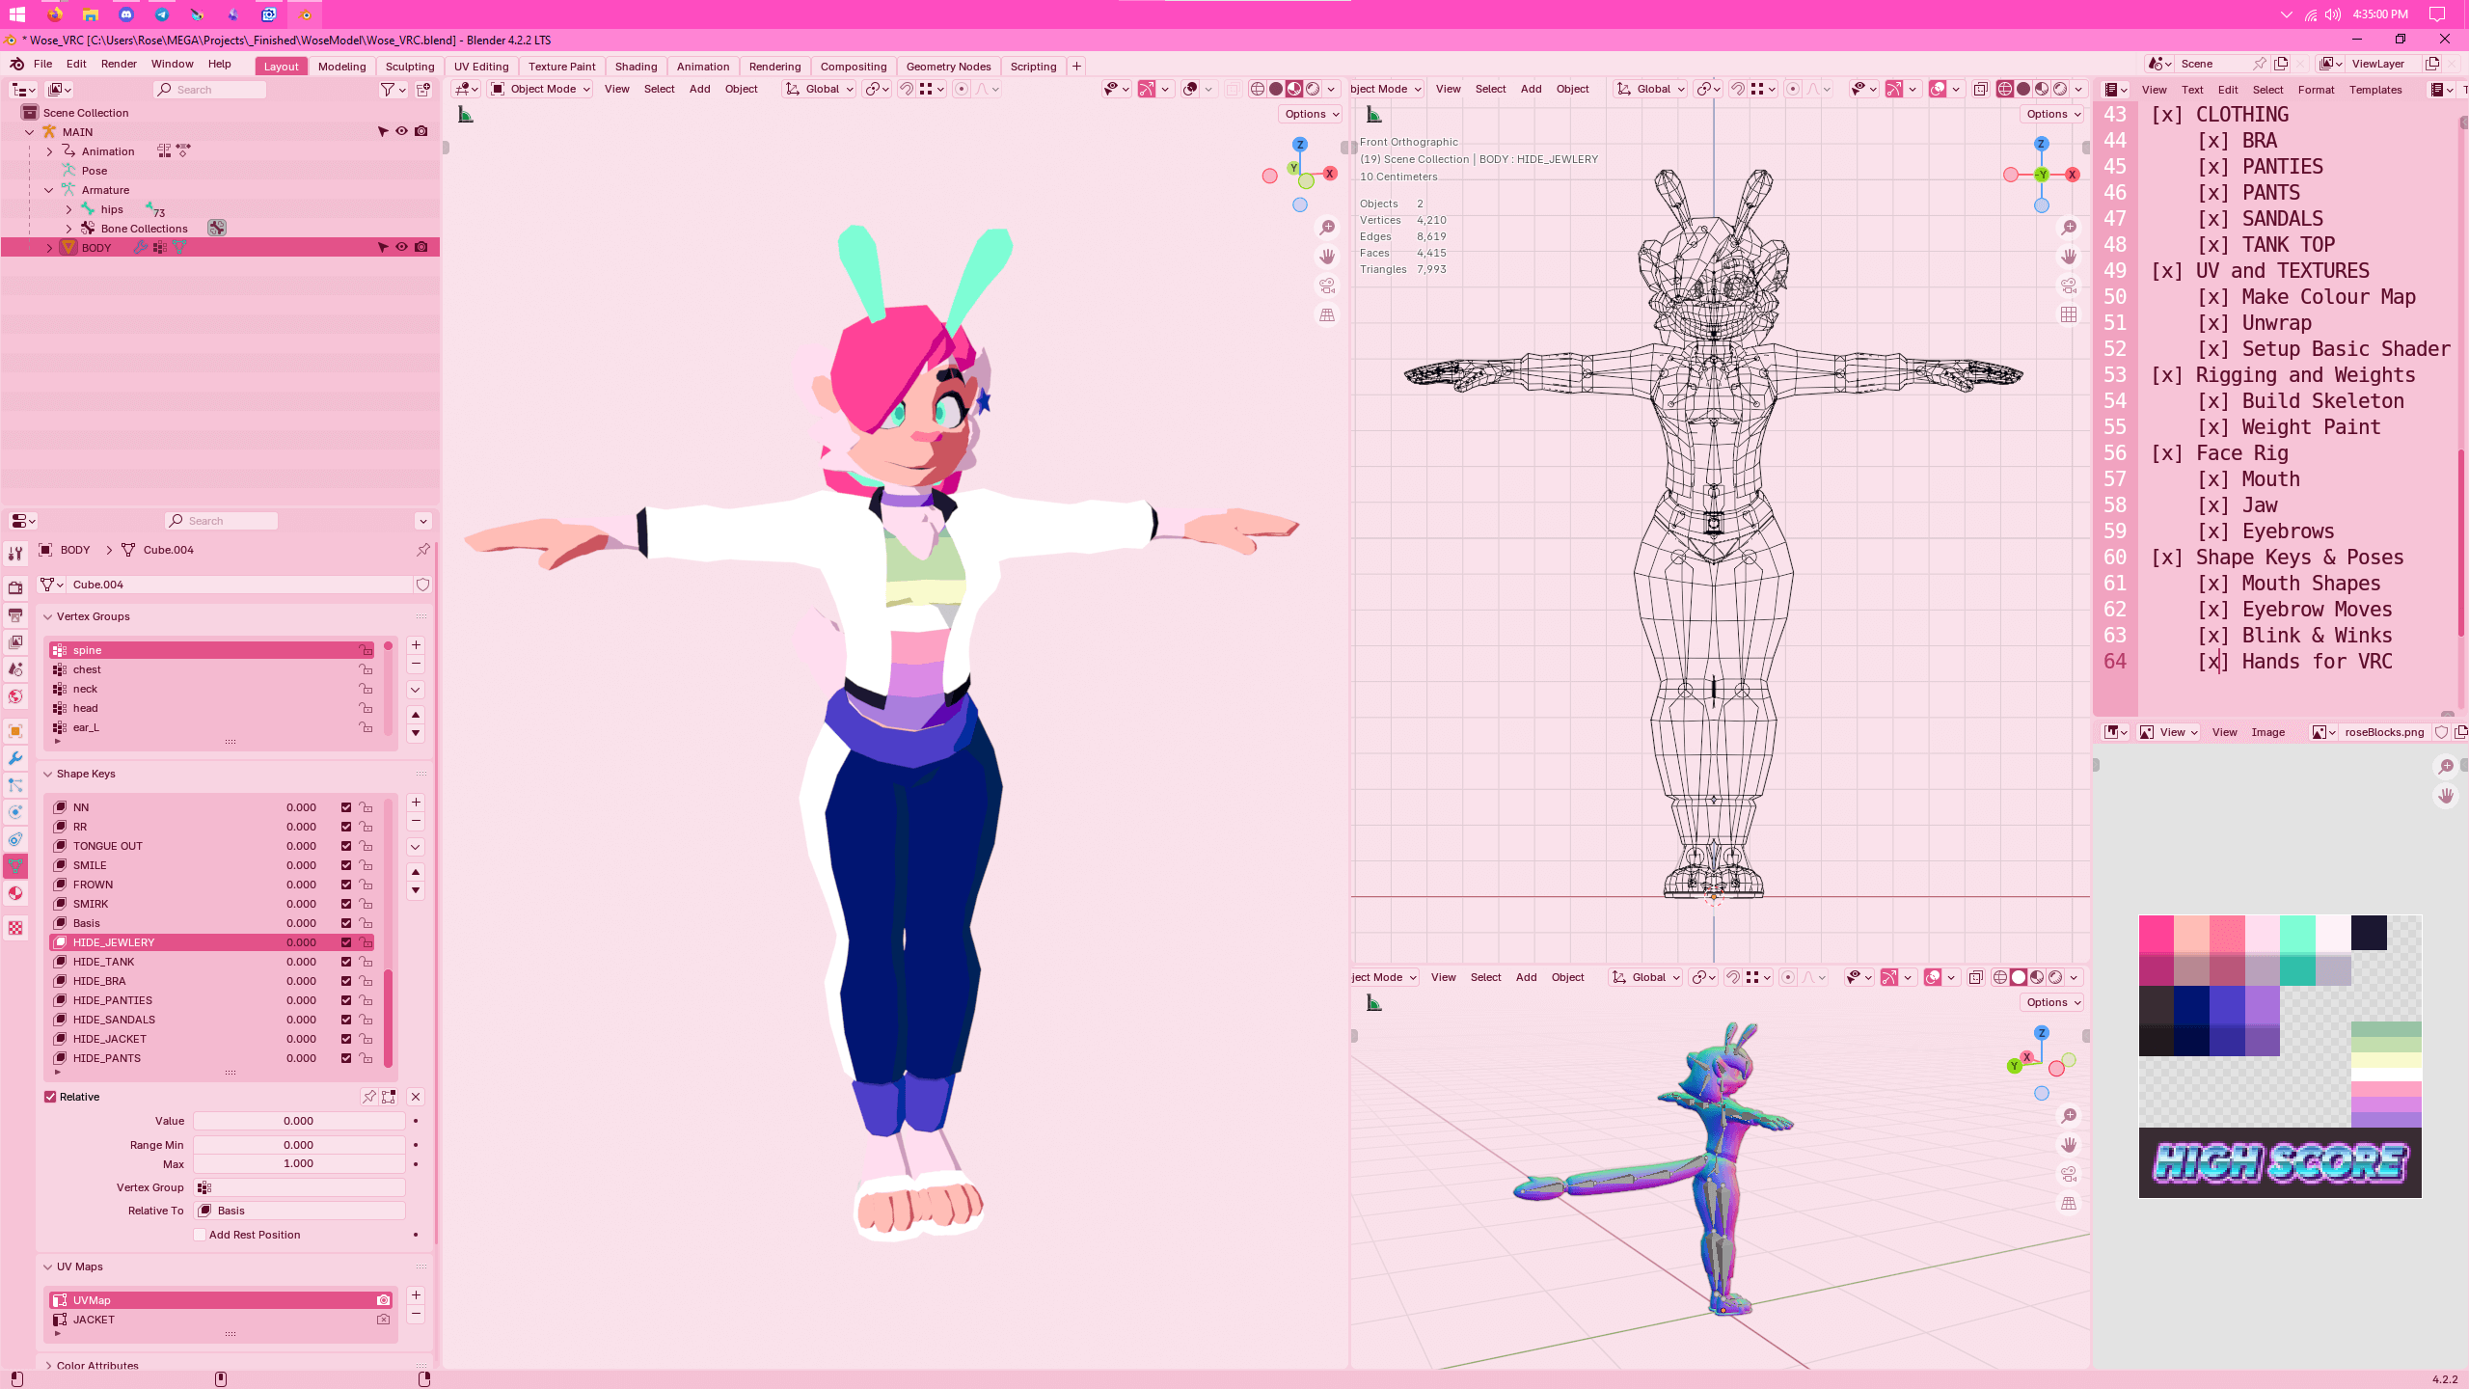Image resolution: width=2469 pixels, height=1389 pixels.
Task: Open the Object properties tab
Action: tap(15, 731)
